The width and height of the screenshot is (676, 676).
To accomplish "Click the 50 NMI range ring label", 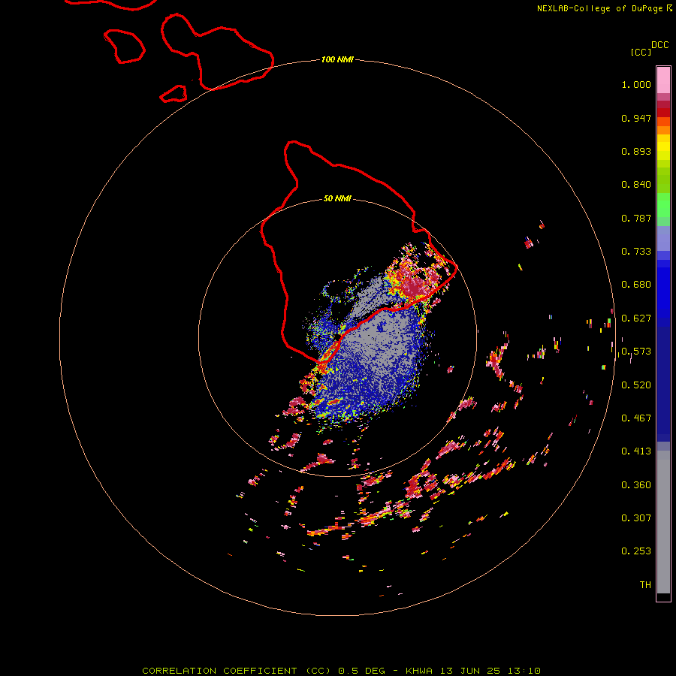I will pyautogui.click(x=337, y=199).
